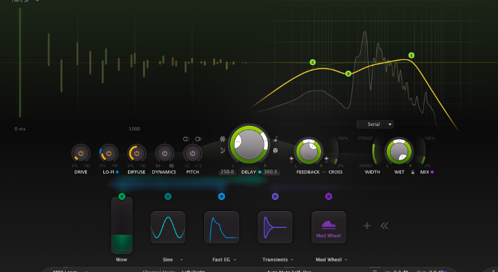
Task: Select right pitch mode icon above Pitch
Action: (198, 139)
